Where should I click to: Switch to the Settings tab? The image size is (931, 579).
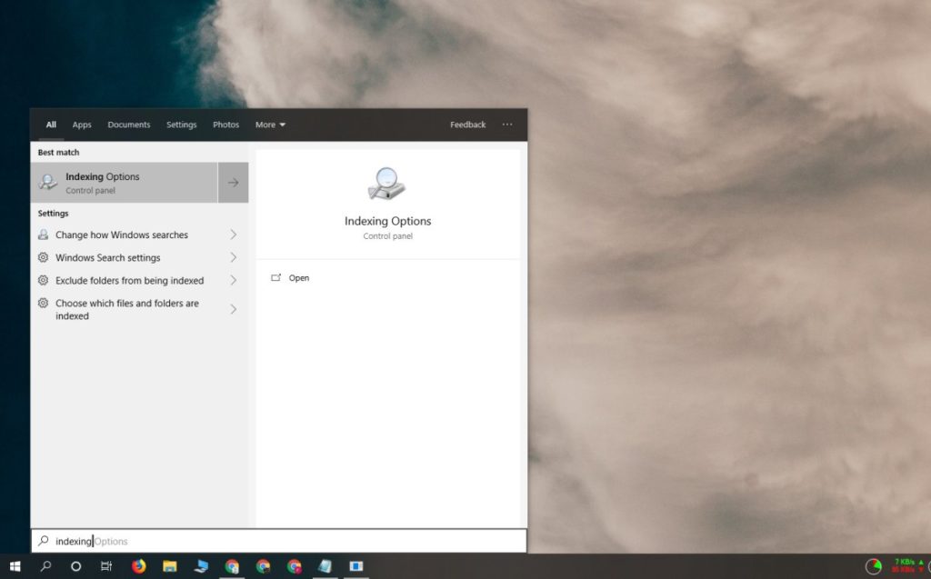181,125
